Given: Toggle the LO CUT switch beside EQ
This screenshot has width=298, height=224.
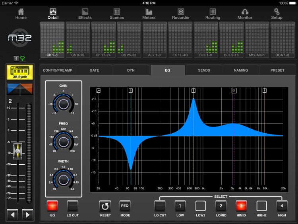Looking at the screenshot, I should (73, 206).
